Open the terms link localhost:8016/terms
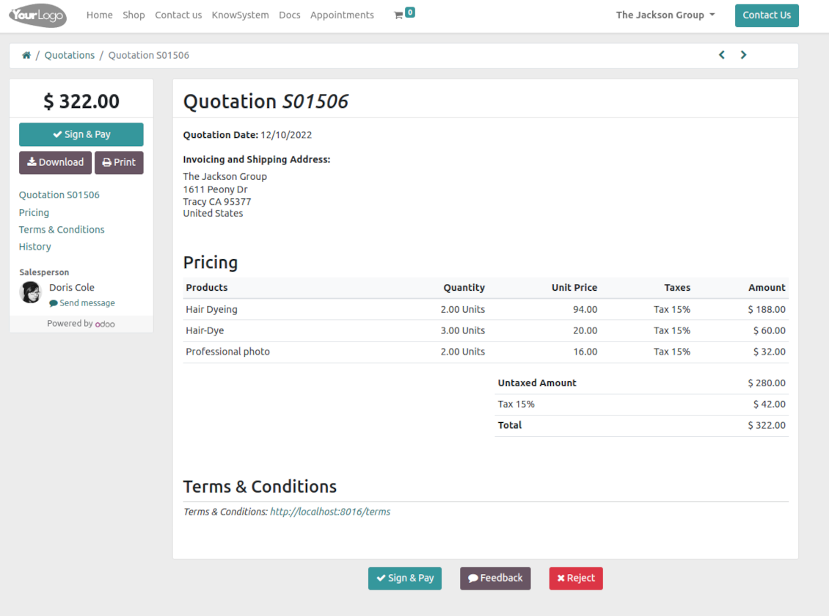Image resolution: width=829 pixels, height=616 pixels. tap(329, 512)
